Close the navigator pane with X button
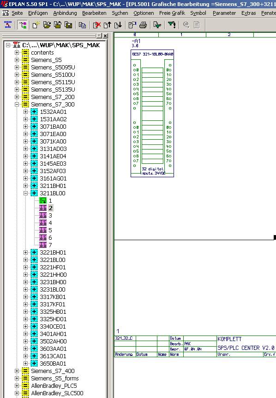The height and width of the screenshot is (398, 276). pyautogui.click(x=105, y=36)
